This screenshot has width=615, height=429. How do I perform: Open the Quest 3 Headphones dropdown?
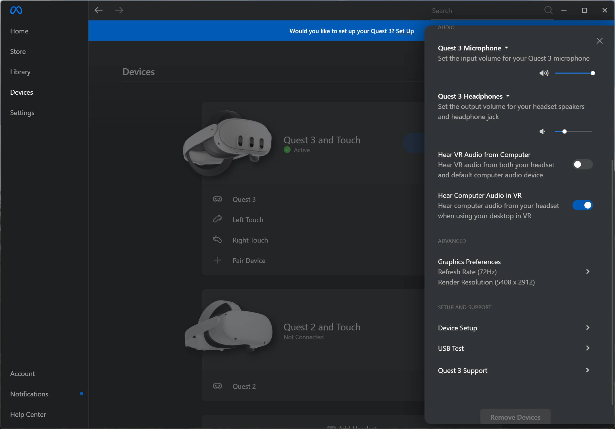coord(508,96)
